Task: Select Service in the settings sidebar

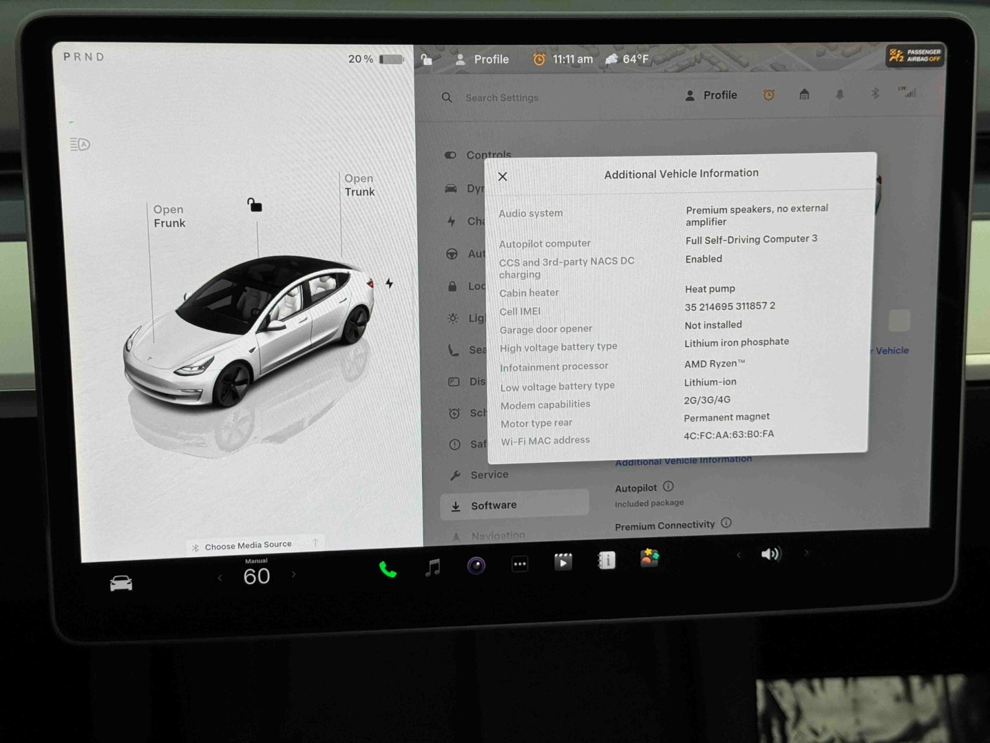Action: pos(489,475)
